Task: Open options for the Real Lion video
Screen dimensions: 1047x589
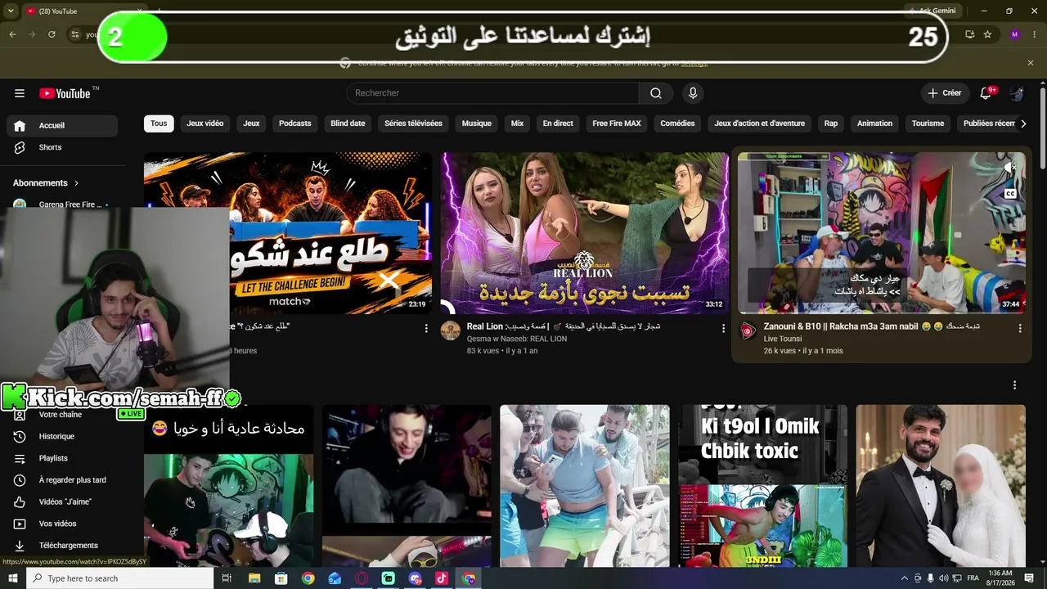Action: pos(723,328)
